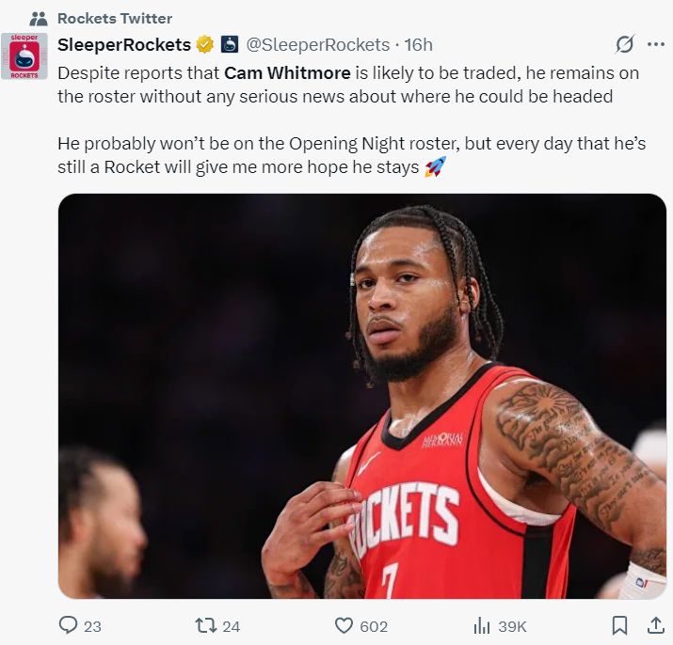
Task: View the 39K views analytics icon
Action: (482, 625)
